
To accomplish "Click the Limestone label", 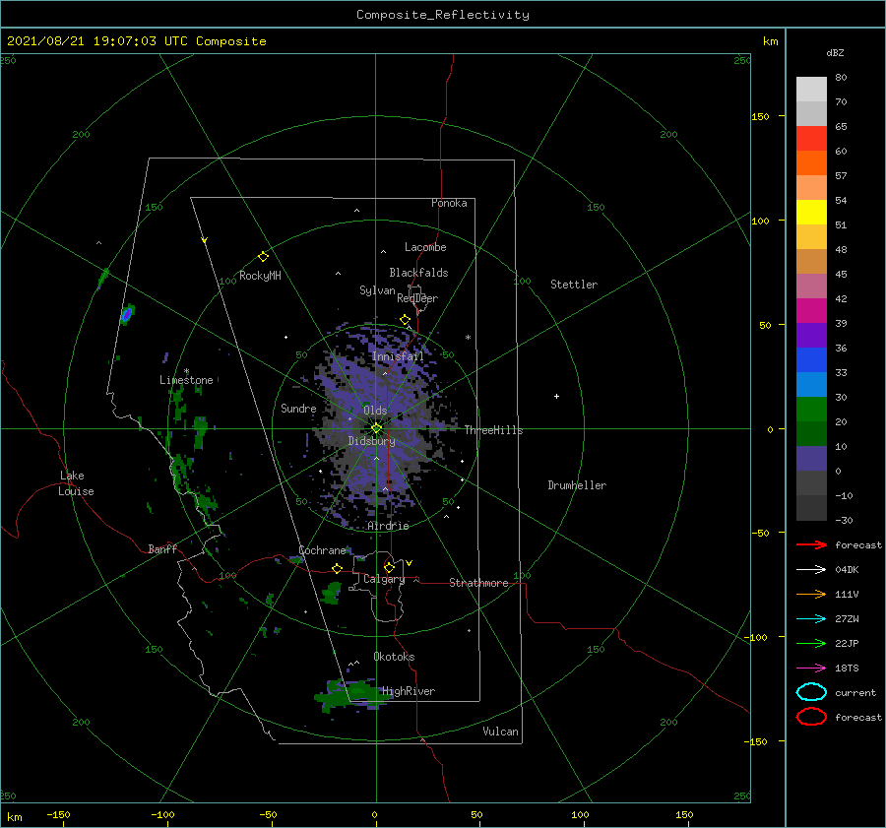I will [x=186, y=380].
